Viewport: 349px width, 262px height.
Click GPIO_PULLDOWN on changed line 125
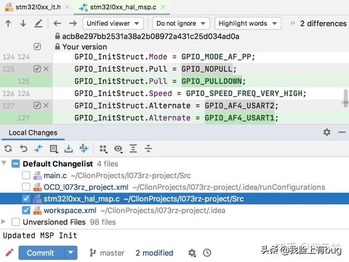point(212,81)
